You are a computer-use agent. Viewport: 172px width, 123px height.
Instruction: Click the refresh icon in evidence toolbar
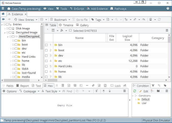[x=159, y=20]
